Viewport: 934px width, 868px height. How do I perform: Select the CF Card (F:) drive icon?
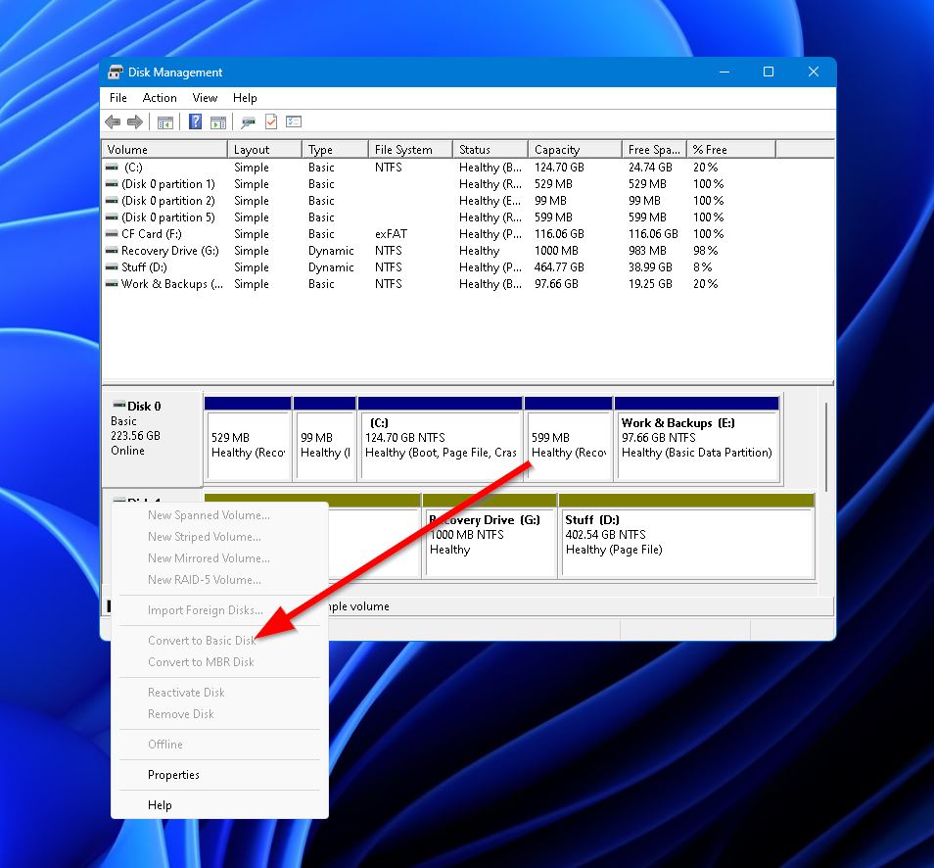tap(110, 234)
